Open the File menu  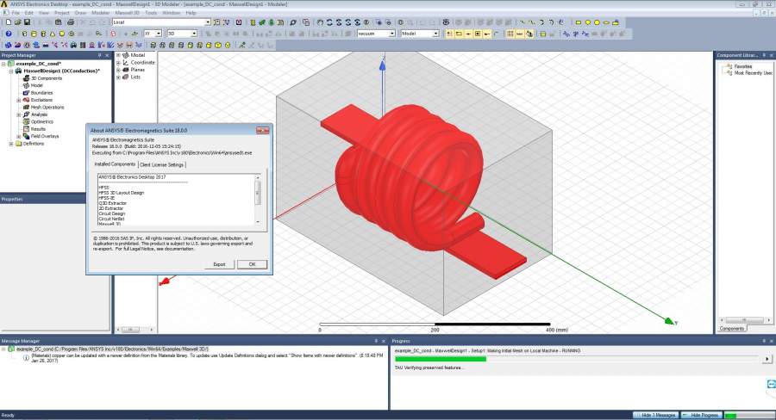(16, 13)
